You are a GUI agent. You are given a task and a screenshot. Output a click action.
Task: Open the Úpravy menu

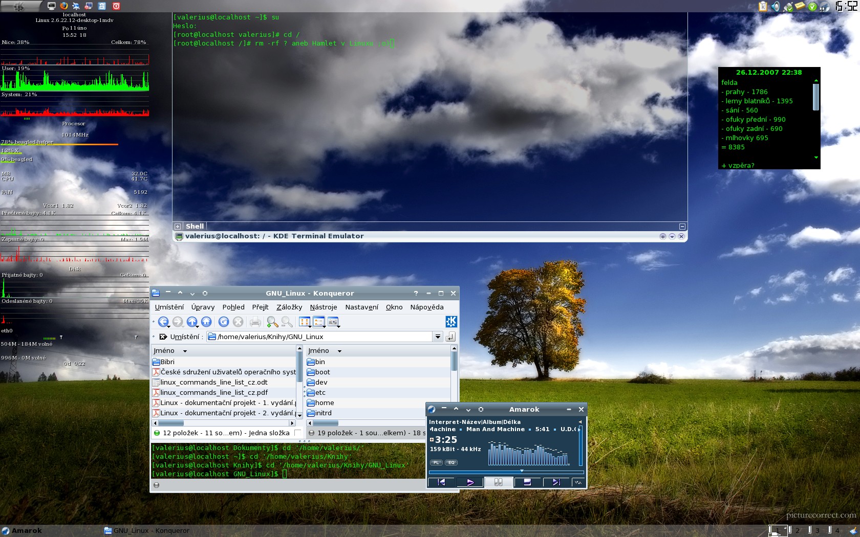click(x=203, y=307)
